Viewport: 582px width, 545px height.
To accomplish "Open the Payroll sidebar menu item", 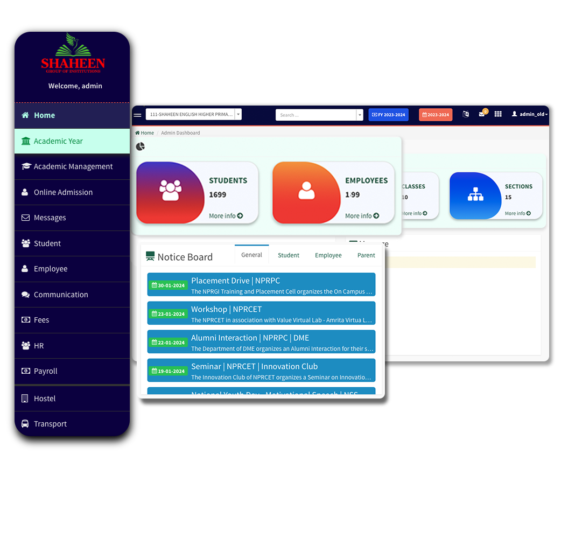I will tap(46, 371).
